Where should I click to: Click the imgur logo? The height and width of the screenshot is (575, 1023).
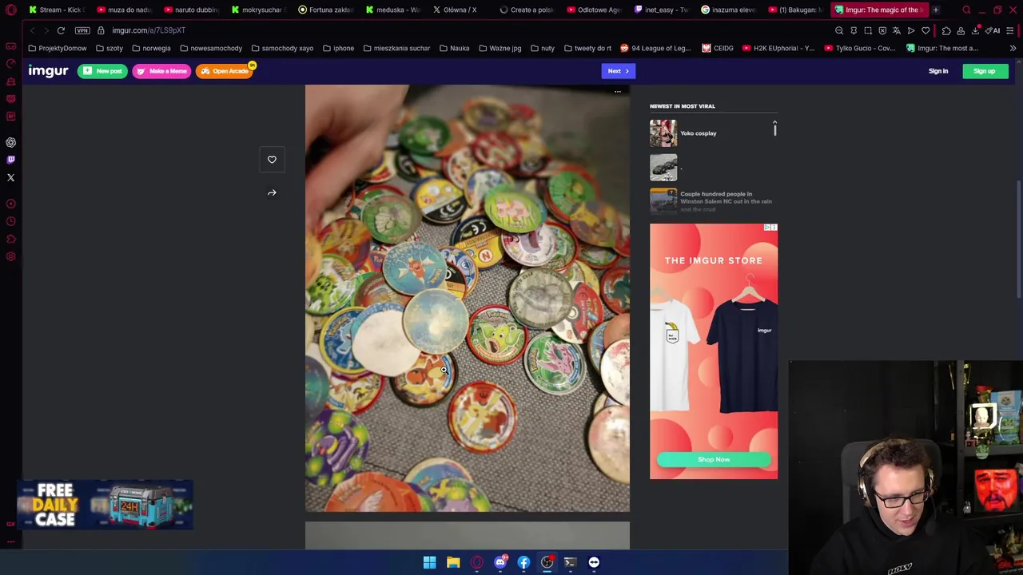point(49,71)
